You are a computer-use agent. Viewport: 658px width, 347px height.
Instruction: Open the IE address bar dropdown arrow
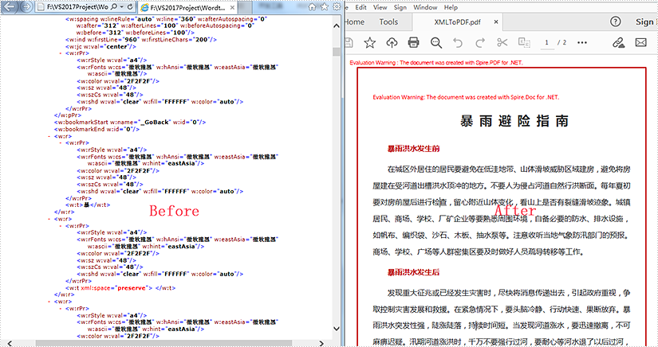122,7
